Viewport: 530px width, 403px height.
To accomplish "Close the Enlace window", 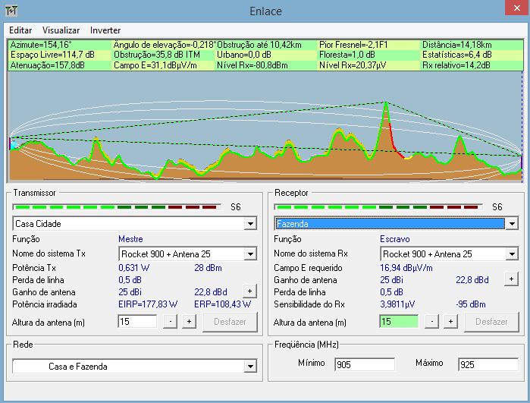I will click(517, 8).
